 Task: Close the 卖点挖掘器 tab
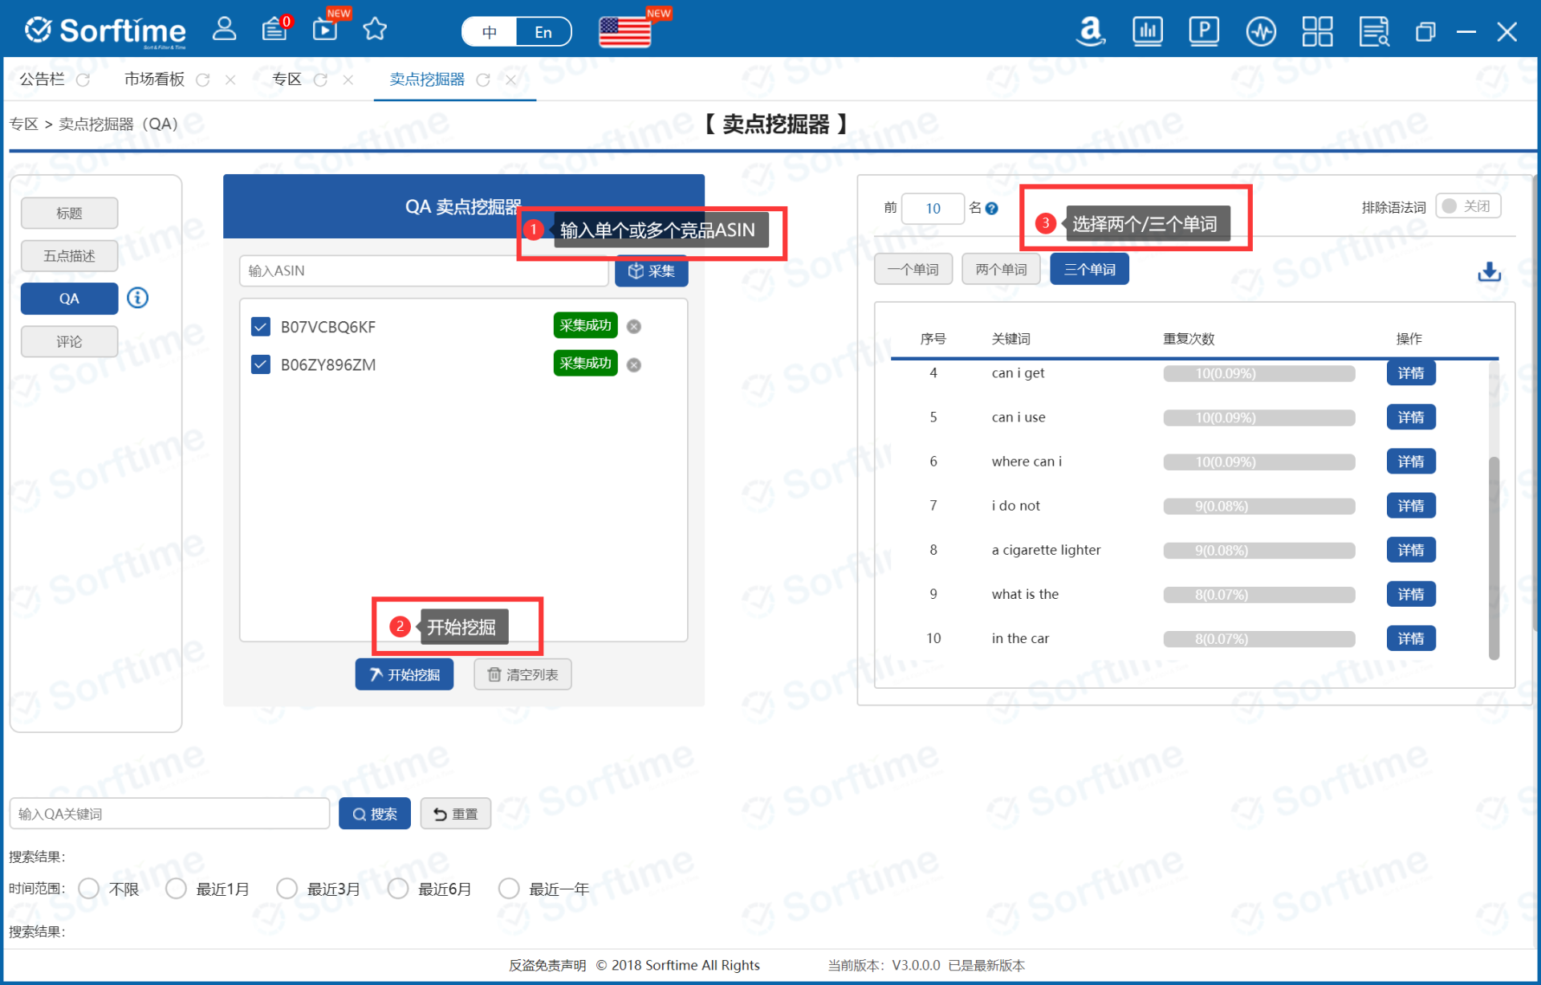(510, 79)
